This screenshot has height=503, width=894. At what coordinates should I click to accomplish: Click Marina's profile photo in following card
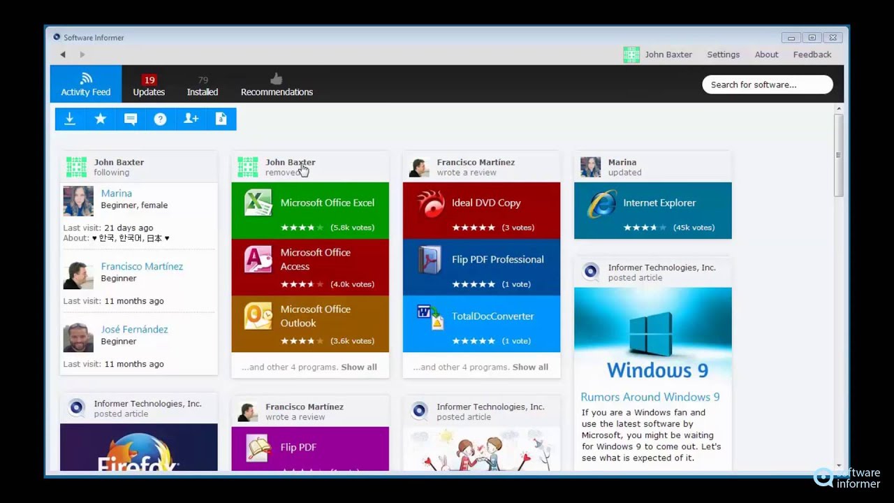click(78, 201)
